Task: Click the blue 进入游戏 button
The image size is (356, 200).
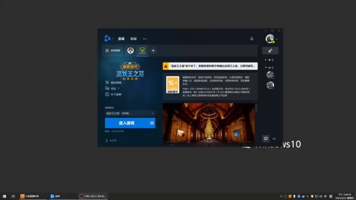Action: pos(126,123)
